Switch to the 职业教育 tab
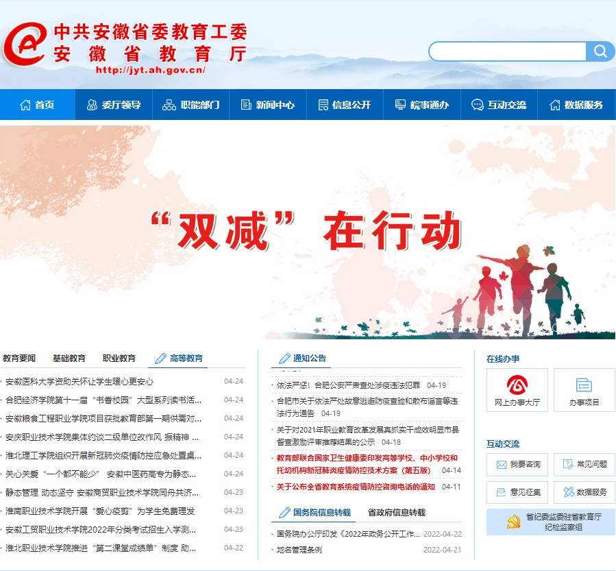Screen dimensions: 616x571 point(119,359)
